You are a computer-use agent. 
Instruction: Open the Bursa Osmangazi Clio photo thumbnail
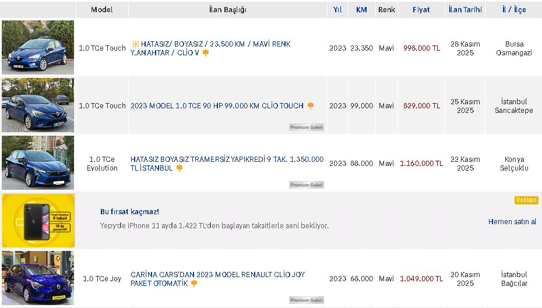38,48
